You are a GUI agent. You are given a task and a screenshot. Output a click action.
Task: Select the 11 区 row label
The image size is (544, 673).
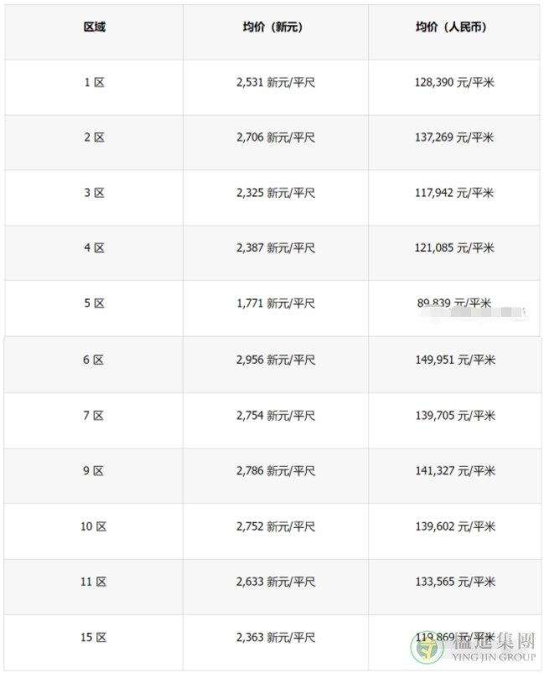click(93, 582)
